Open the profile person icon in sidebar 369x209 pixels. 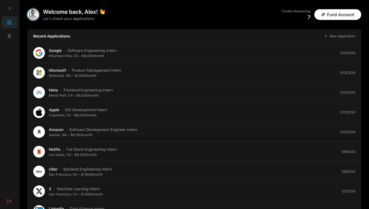9,36
